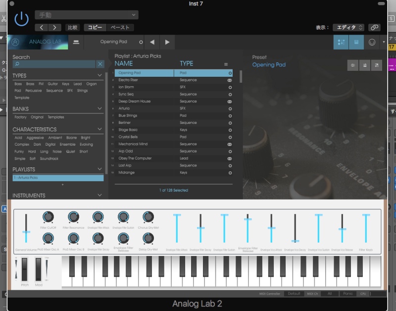Click the expand-arrow button in the Preset panel
The width and height of the screenshot is (396, 311).
point(377,65)
